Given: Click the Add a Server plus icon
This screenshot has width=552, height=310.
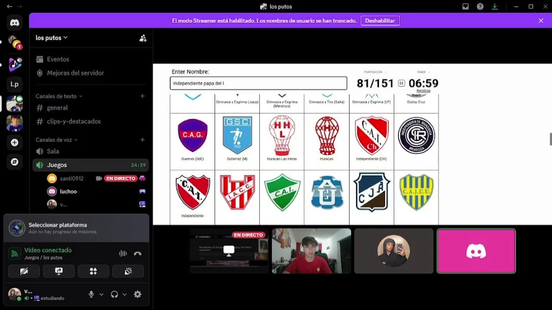Looking at the screenshot, I should coord(15,143).
